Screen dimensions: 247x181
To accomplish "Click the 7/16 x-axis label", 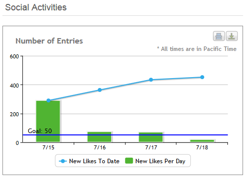I will point(100,147).
